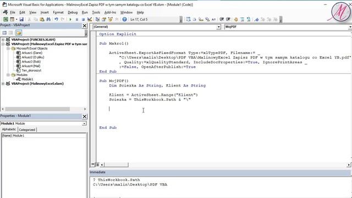Viewport: 352px width, 198px height.
Task: Collapse the Modules folder
Action: [x=8, y=75]
